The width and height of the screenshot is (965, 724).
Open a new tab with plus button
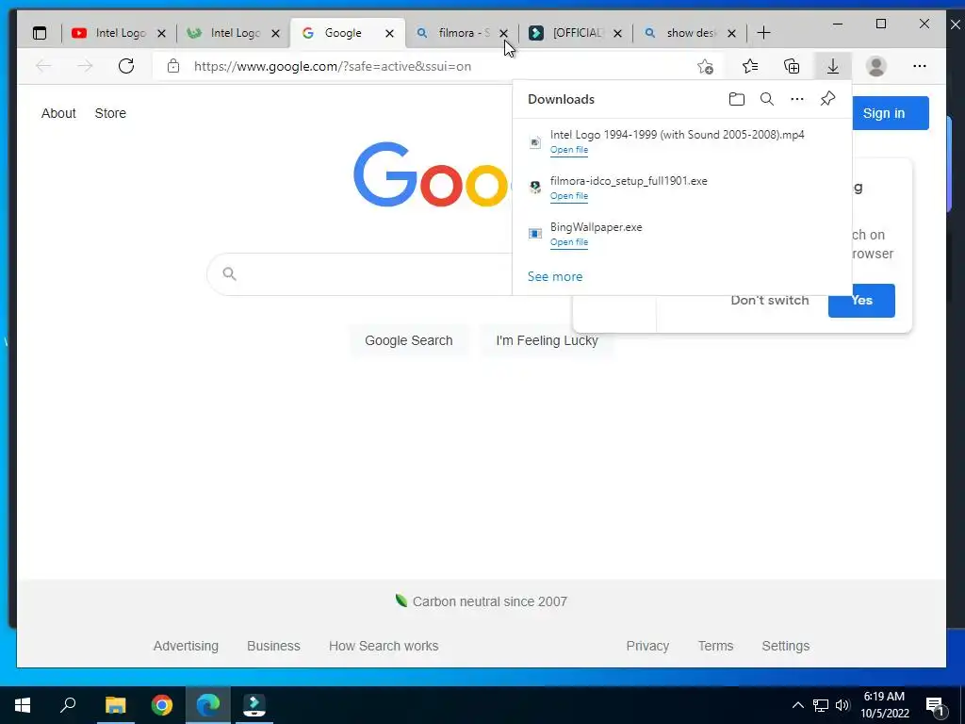click(x=763, y=33)
